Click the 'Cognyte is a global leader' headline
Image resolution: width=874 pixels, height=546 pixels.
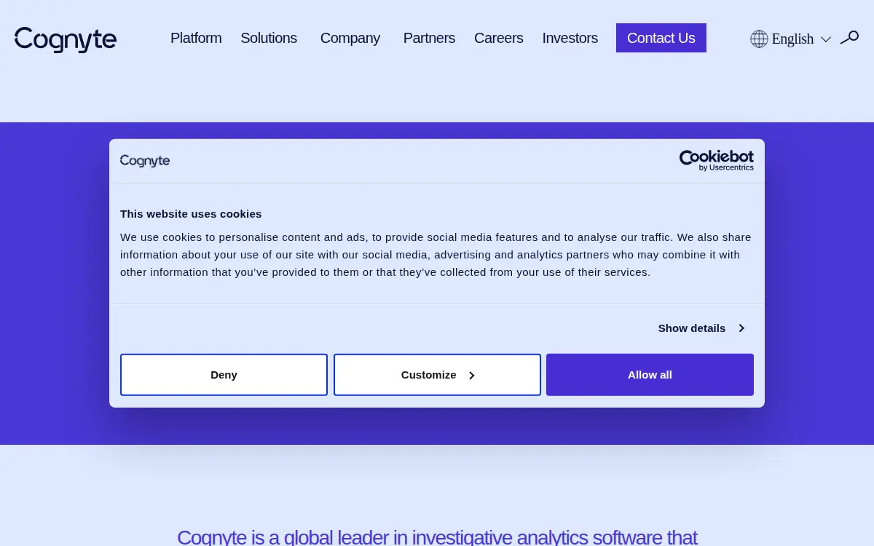437,537
